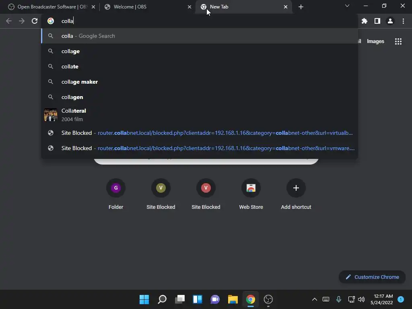This screenshot has height=309, width=412.
Task: Close the Welcome | OBS tab
Action: pyautogui.click(x=190, y=7)
